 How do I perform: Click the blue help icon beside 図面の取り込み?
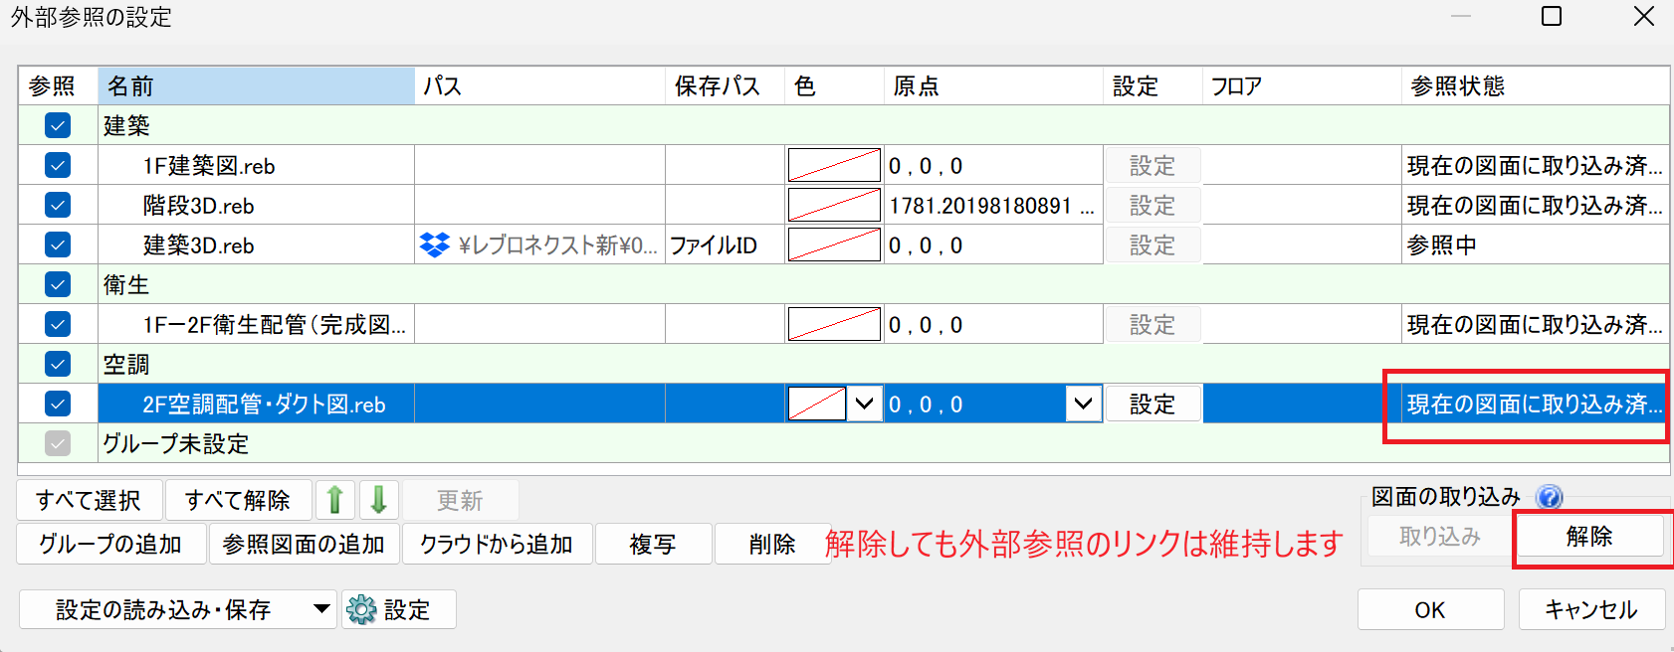tap(1549, 497)
